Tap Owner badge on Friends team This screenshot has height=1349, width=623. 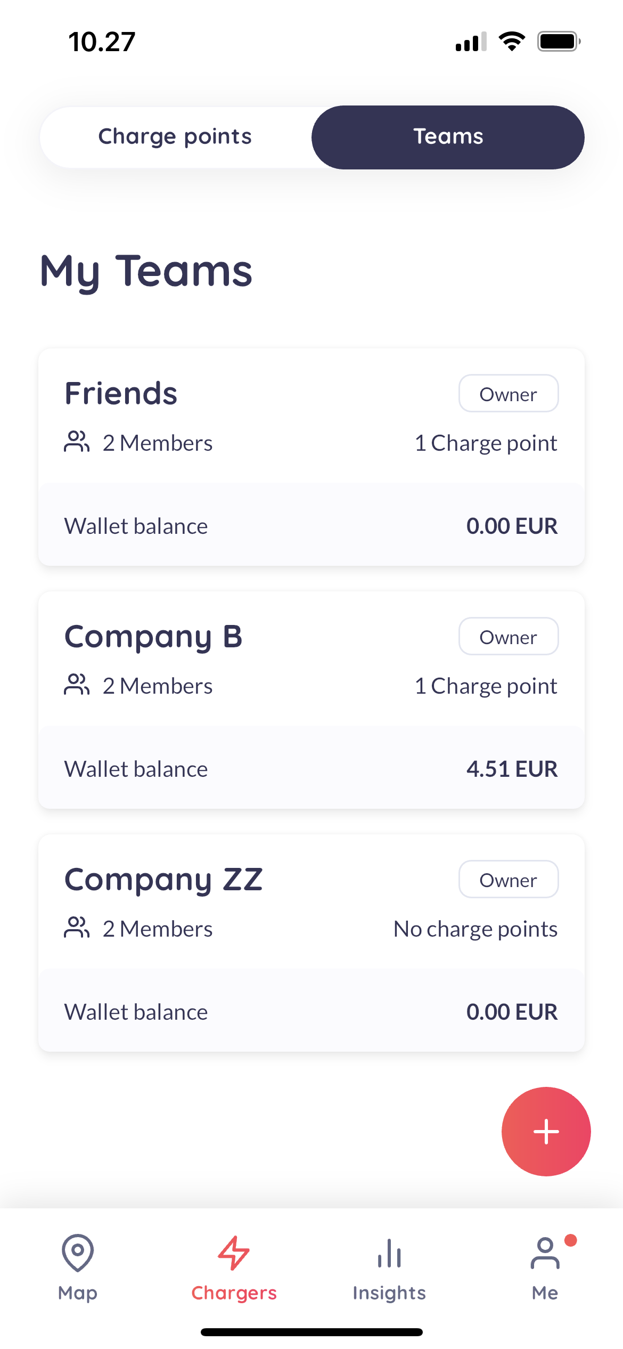pos(509,394)
